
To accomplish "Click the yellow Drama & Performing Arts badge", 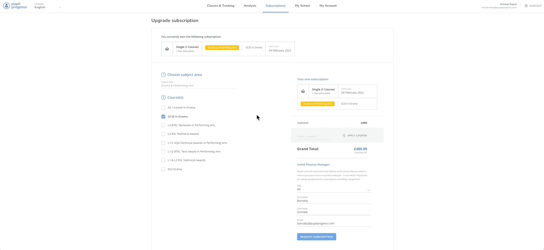I will click(221, 47).
